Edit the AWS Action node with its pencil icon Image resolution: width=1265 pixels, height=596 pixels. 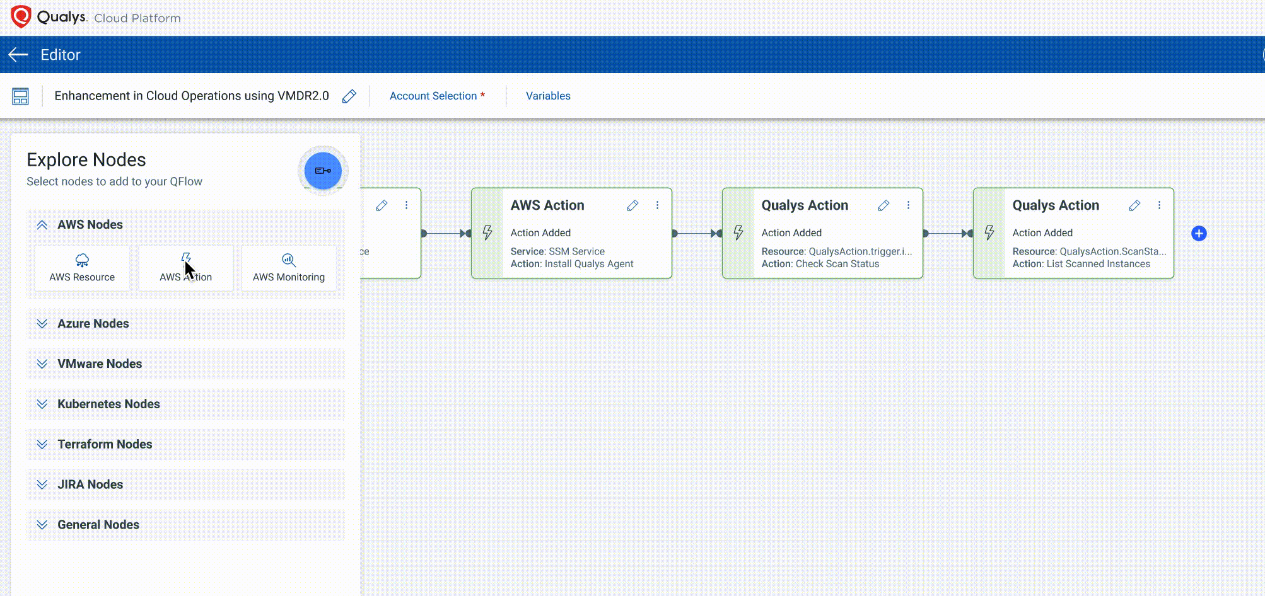632,205
